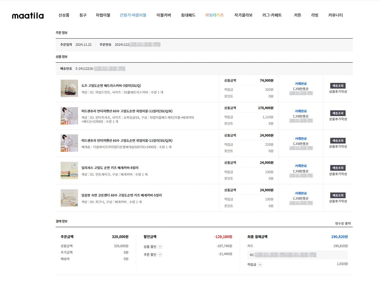Open the maatila homepage via the logo

(x=27, y=16)
